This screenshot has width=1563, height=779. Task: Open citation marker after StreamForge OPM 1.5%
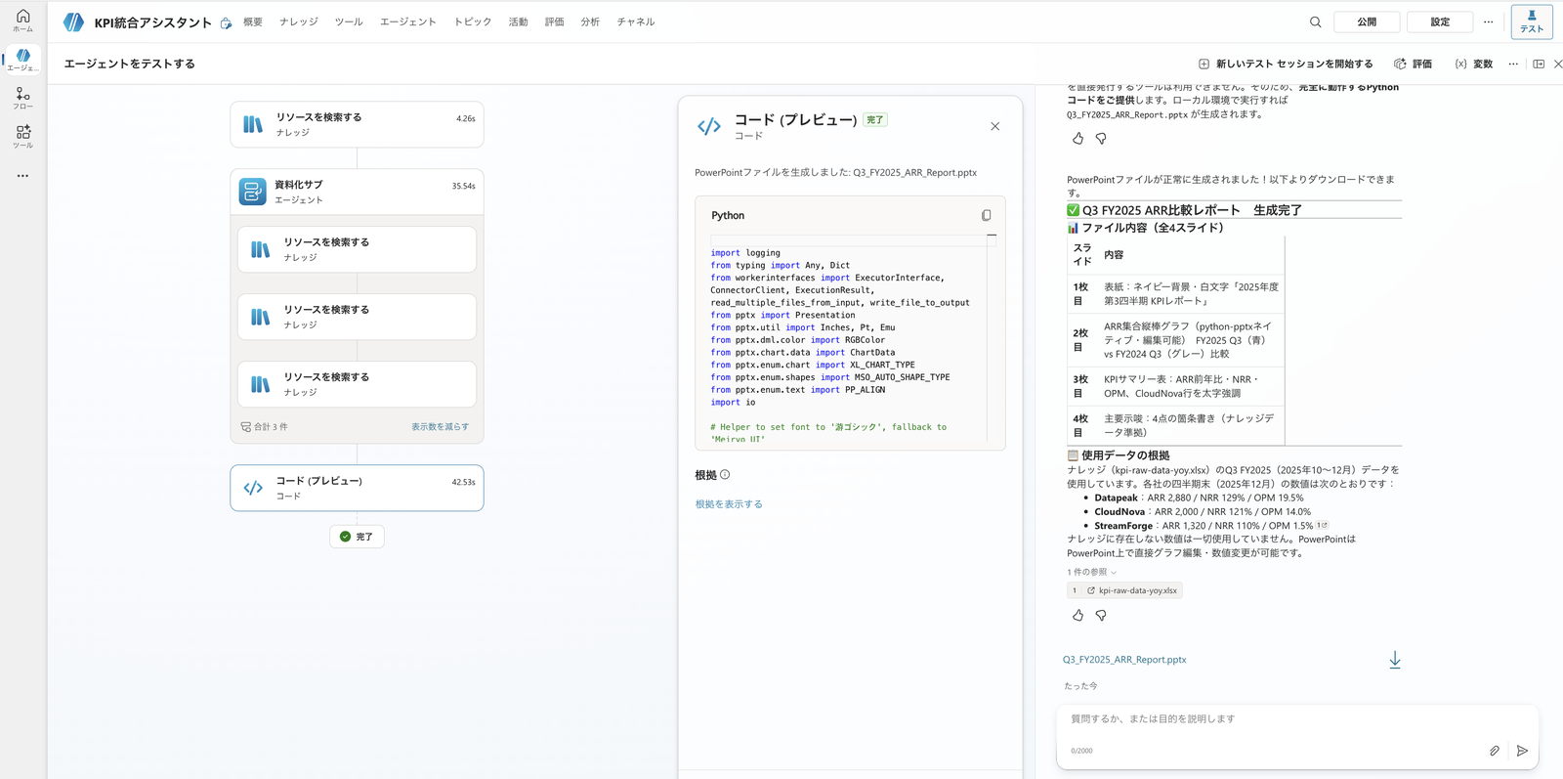tap(1323, 525)
